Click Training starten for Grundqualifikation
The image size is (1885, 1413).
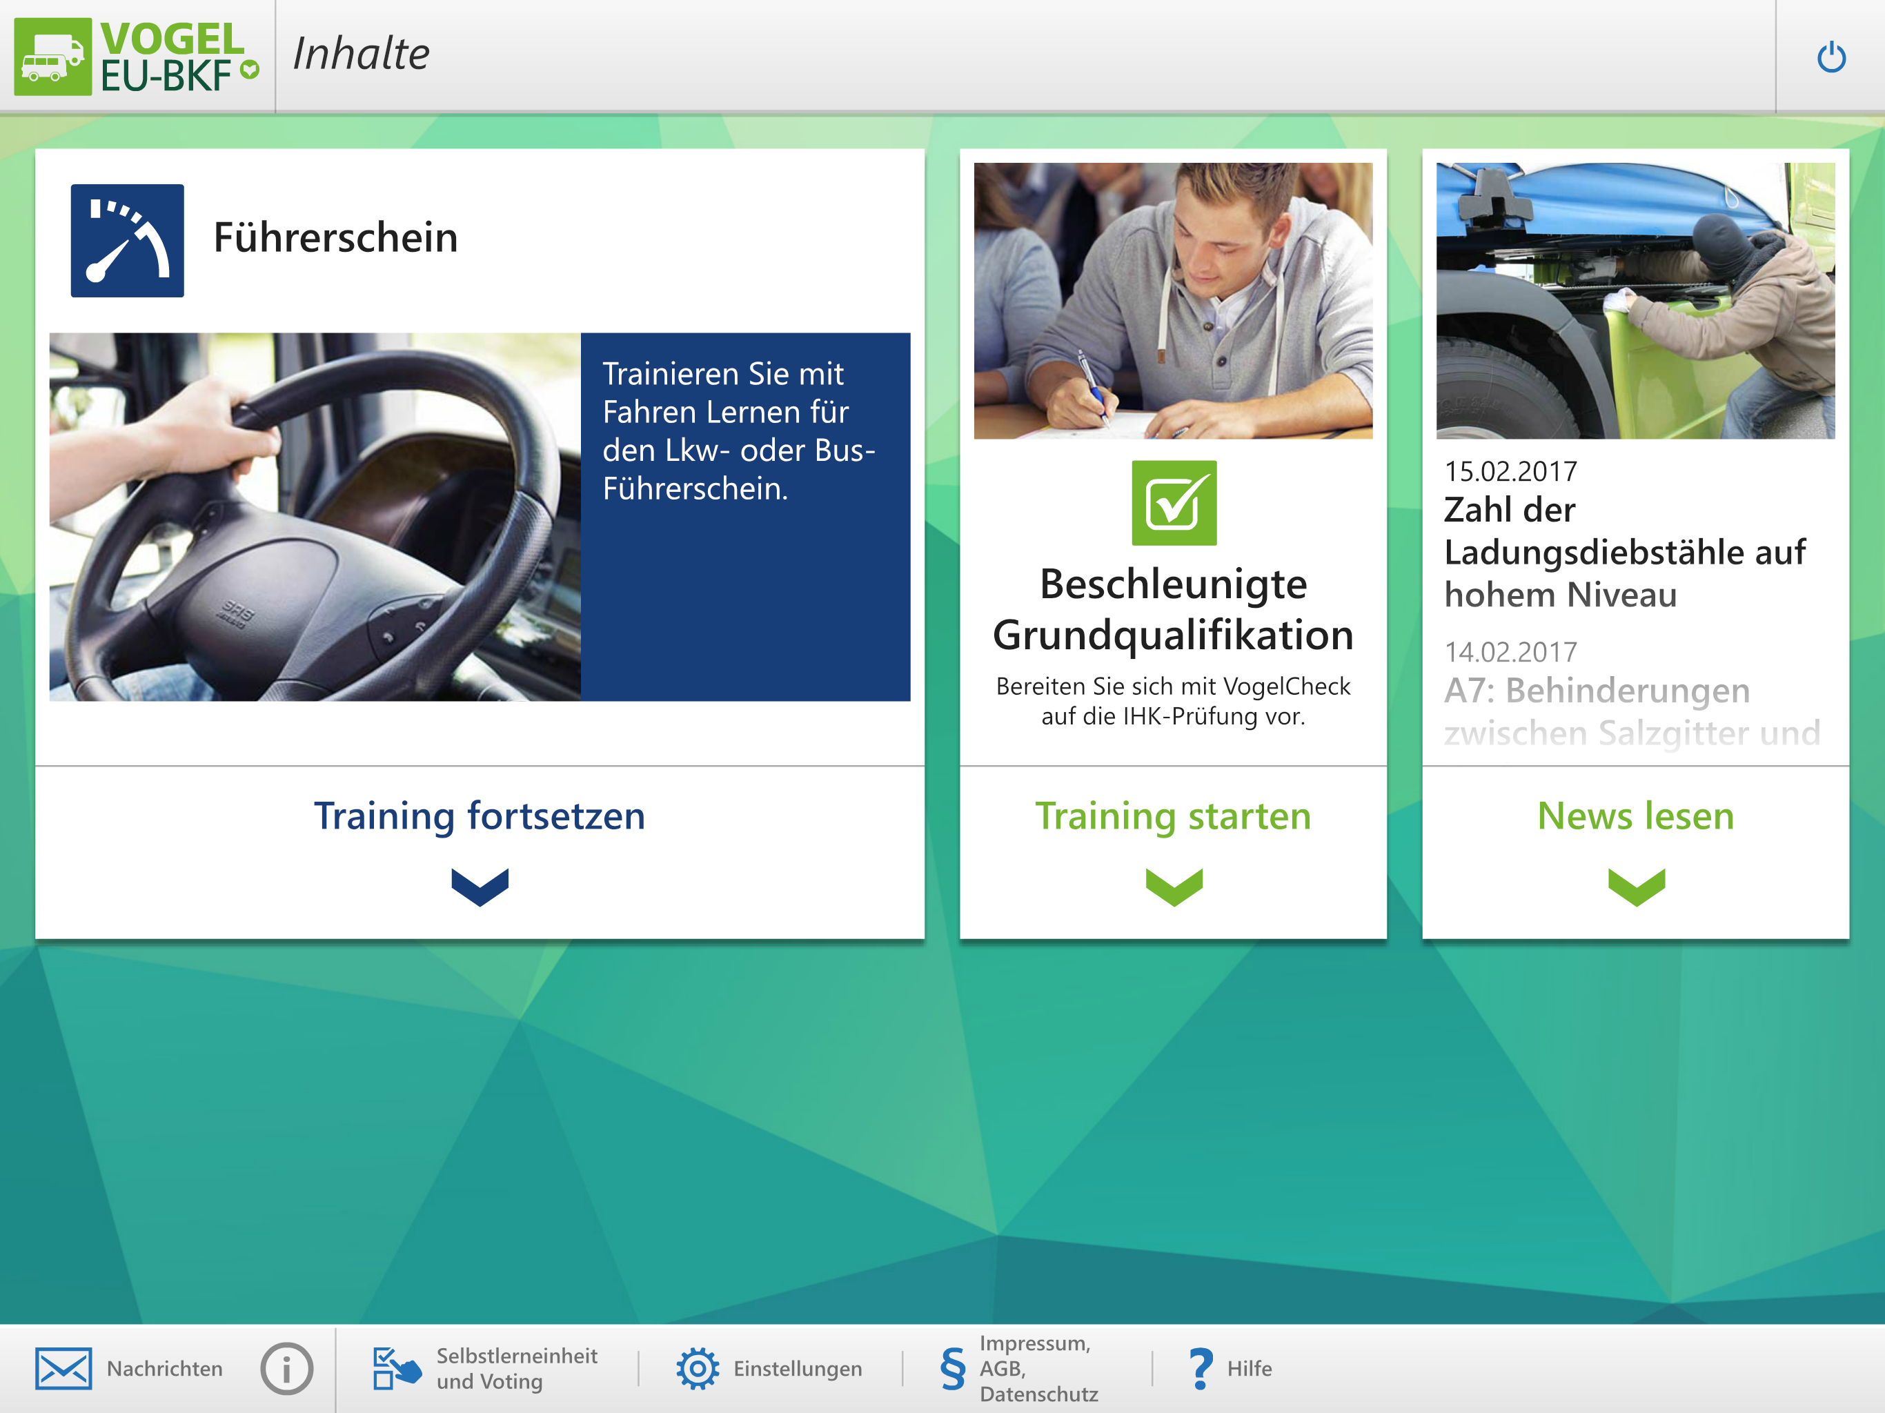(x=1174, y=816)
